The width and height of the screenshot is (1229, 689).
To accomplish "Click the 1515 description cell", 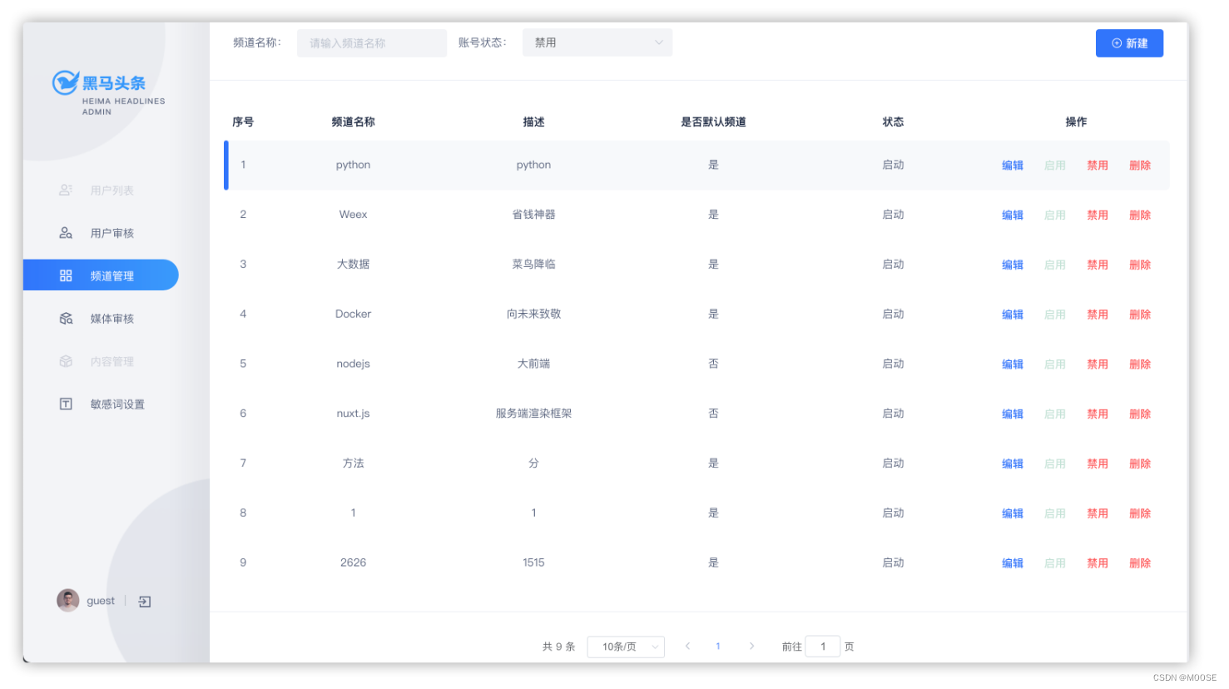I will click(x=533, y=563).
